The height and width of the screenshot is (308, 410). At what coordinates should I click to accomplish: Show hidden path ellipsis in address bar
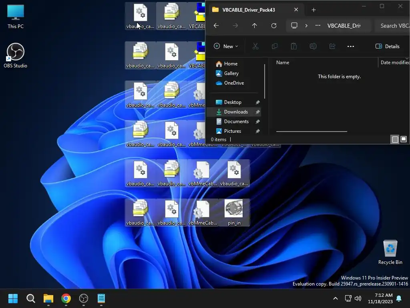(x=318, y=26)
